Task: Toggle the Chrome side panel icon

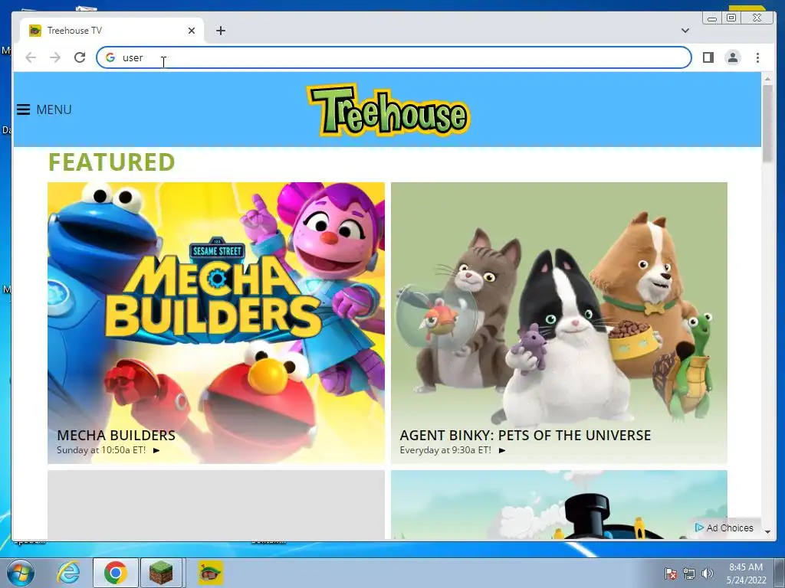Action: coord(708,57)
